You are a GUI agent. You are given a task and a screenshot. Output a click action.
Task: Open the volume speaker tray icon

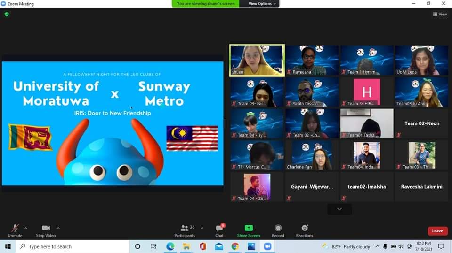pos(401,246)
